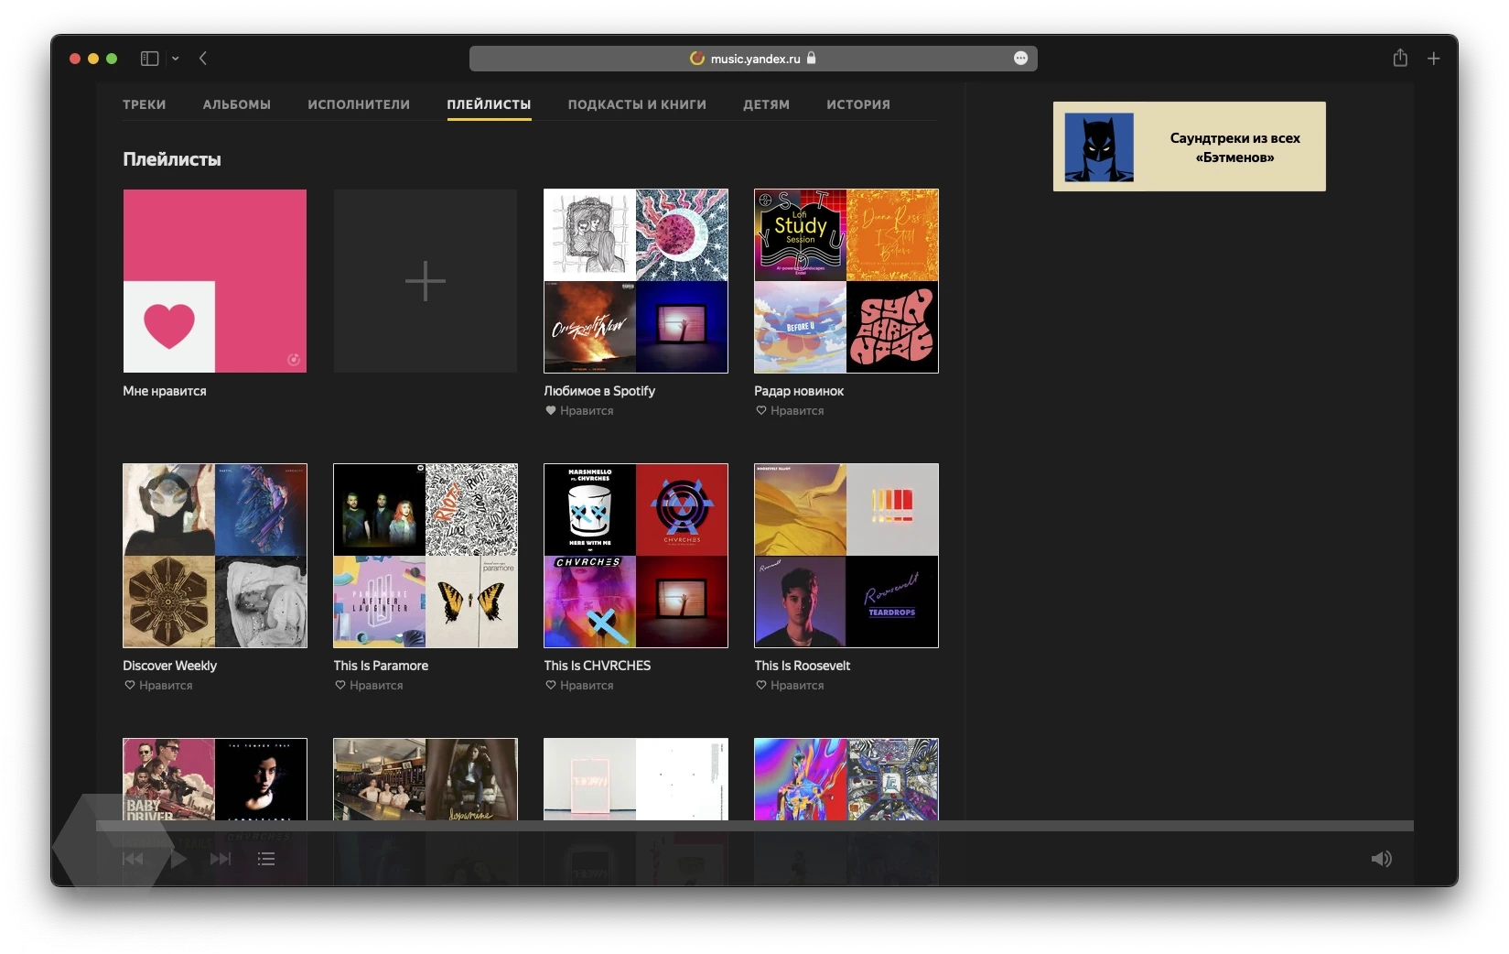Image resolution: width=1509 pixels, height=954 pixels.
Task: Toggle like heart under Любимое в Spotify
Action: pos(551,411)
